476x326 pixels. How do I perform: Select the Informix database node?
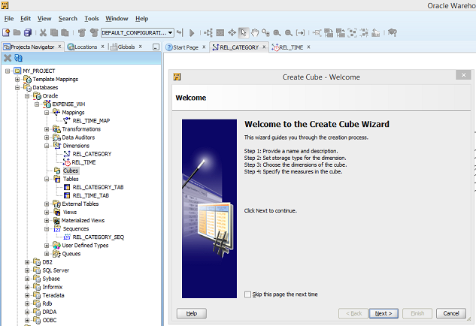point(52,287)
